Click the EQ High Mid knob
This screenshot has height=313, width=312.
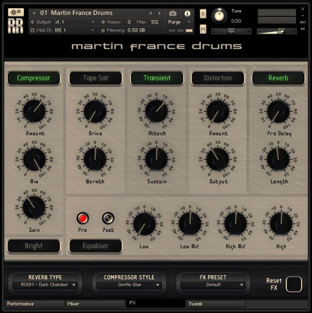[x=236, y=223]
